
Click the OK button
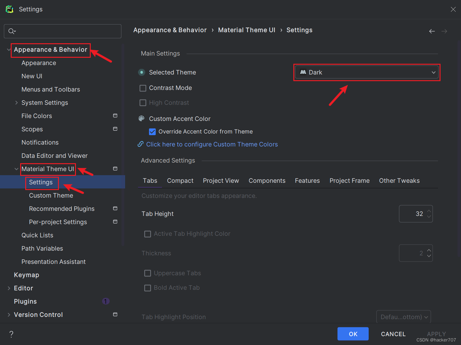point(353,334)
